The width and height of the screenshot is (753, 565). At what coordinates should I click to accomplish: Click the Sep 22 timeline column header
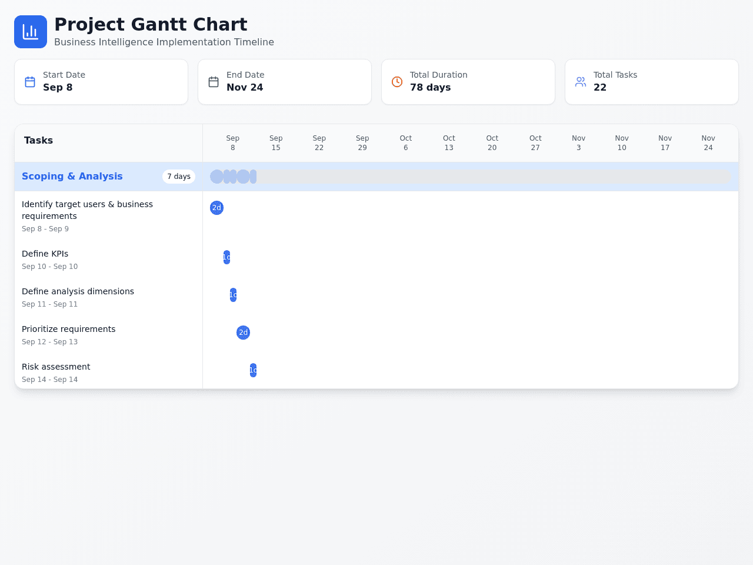(319, 143)
